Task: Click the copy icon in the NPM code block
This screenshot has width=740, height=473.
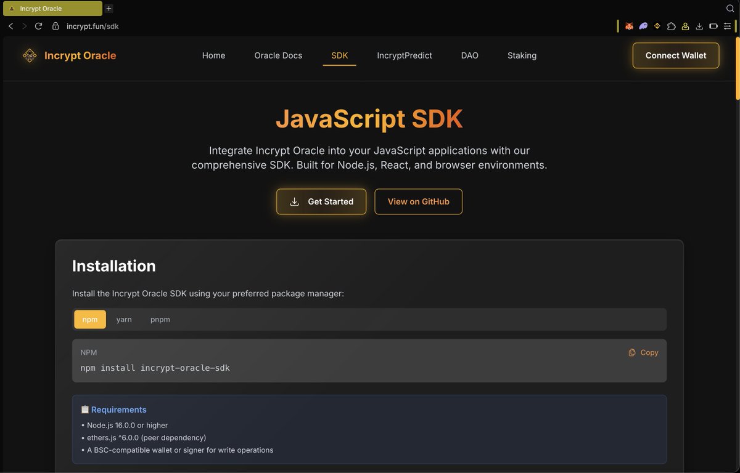Action: (x=632, y=353)
